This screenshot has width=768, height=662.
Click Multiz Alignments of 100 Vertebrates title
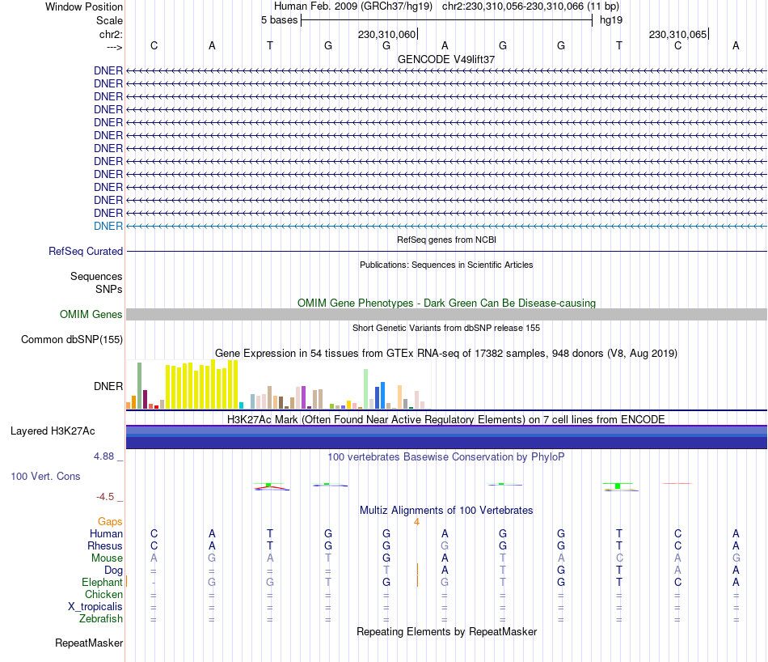[x=446, y=510]
